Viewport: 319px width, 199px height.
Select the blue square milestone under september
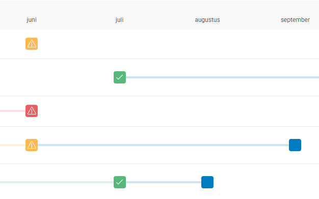click(295, 145)
